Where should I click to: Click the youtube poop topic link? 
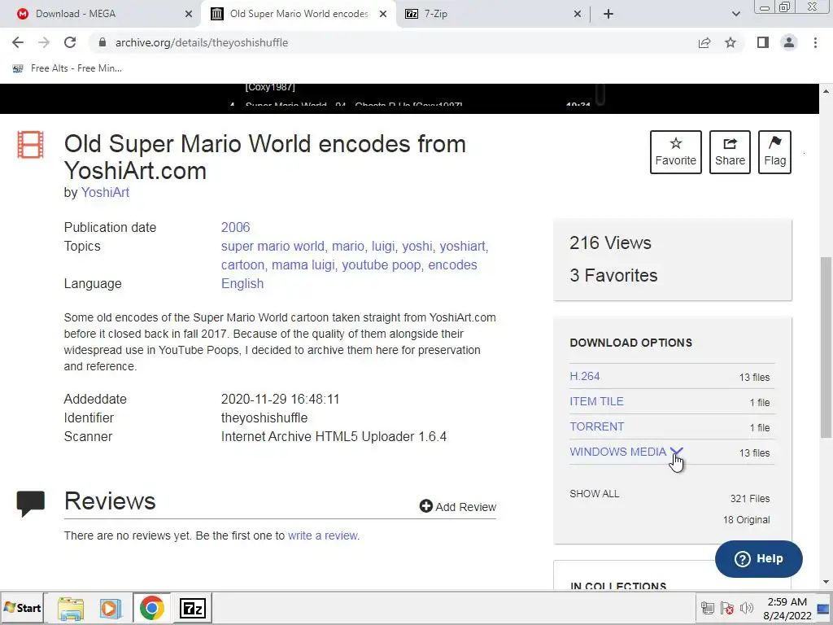tap(382, 264)
